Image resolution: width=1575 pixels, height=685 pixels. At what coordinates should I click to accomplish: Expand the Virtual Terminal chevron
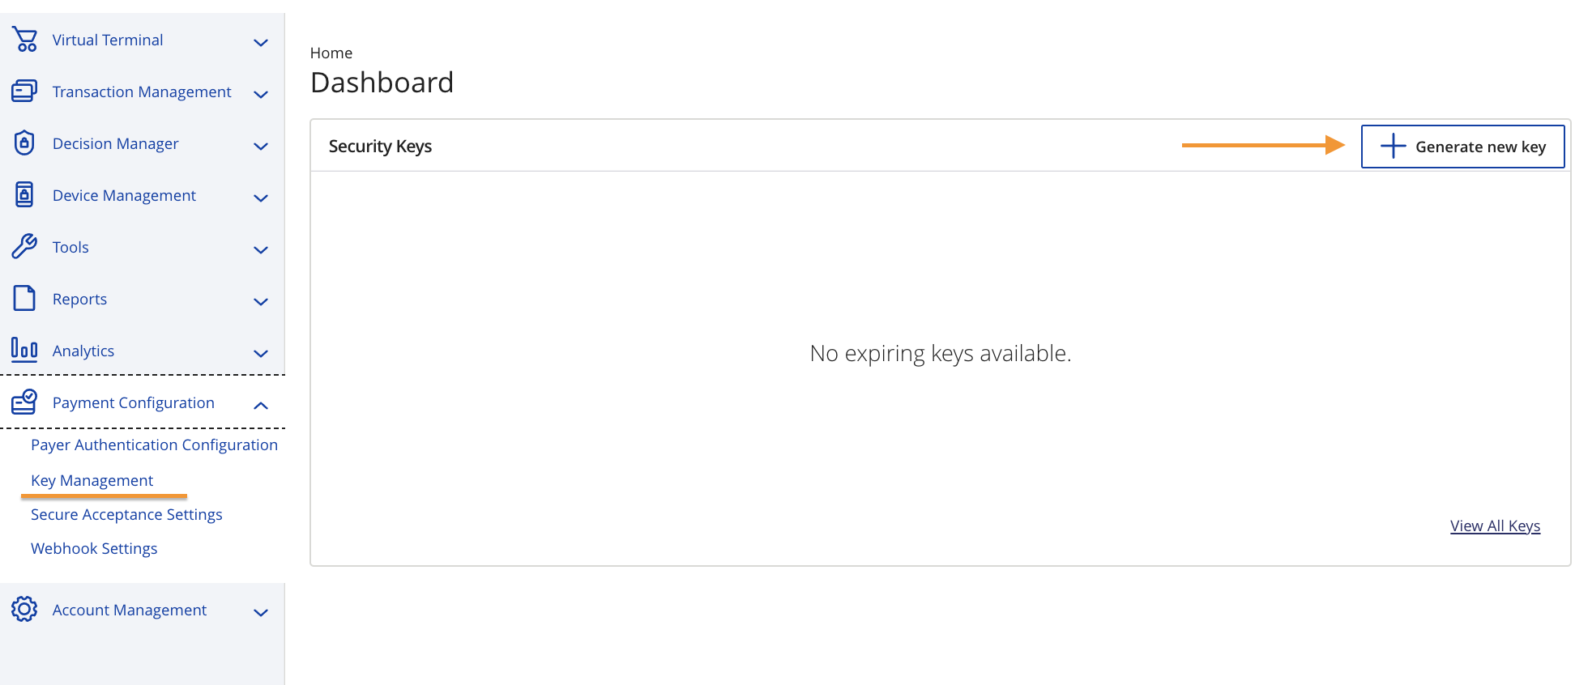(x=261, y=42)
